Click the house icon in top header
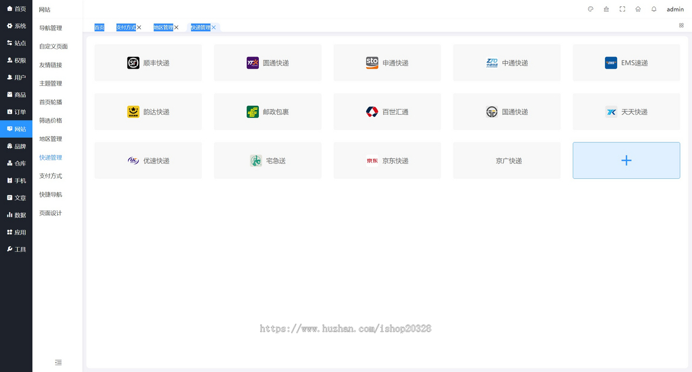The width and height of the screenshot is (692, 372). (638, 9)
